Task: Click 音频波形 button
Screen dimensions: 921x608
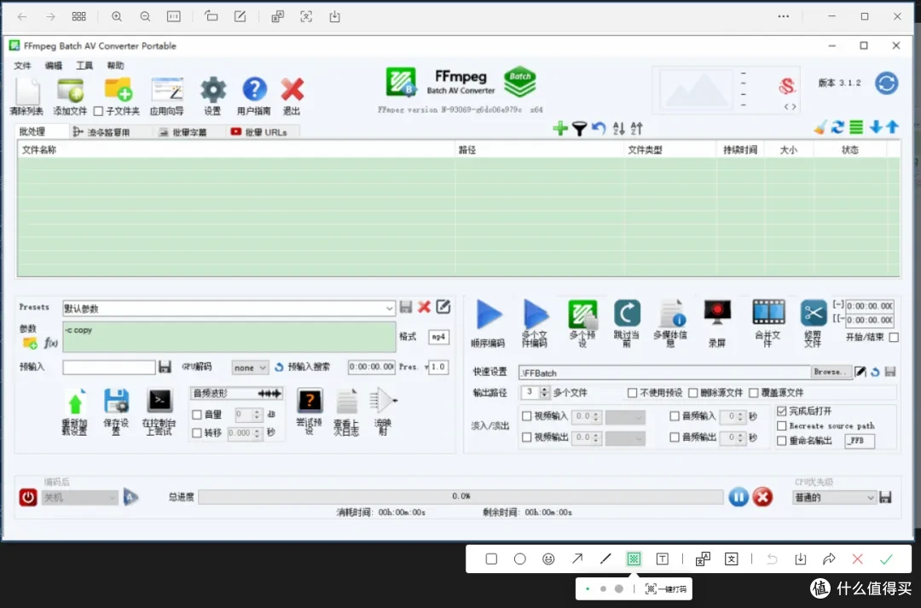Action: [237, 393]
